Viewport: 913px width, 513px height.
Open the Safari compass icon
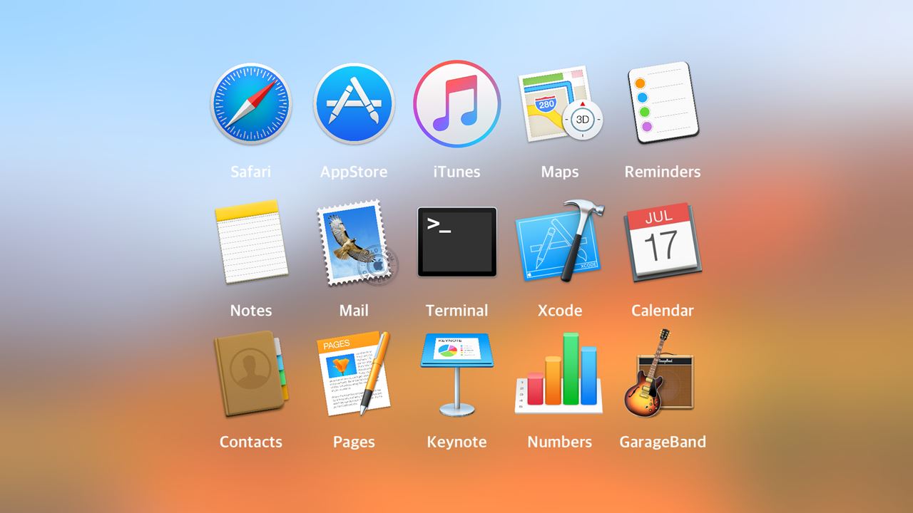tap(251, 104)
